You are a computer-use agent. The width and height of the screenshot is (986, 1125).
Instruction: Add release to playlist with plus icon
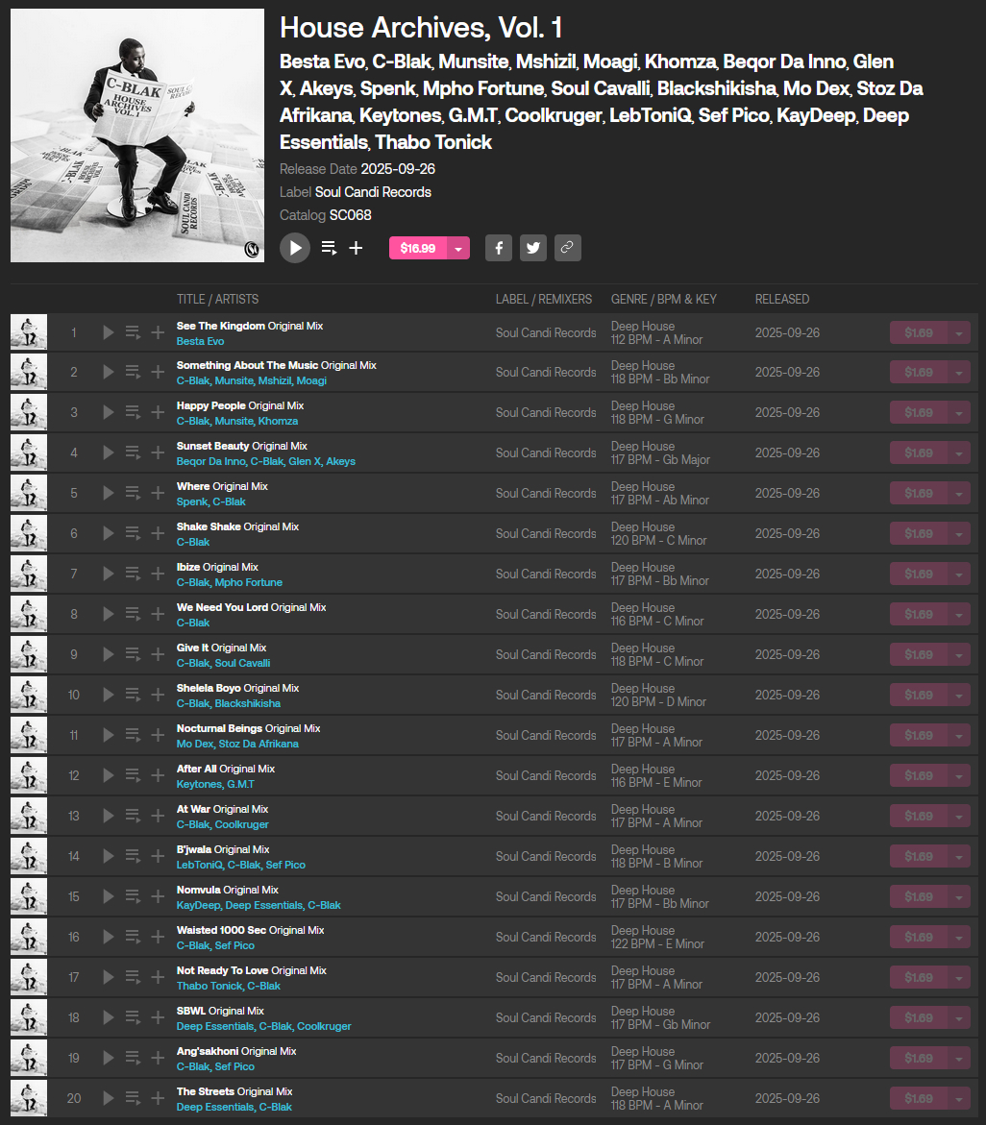tap(356, 248)
